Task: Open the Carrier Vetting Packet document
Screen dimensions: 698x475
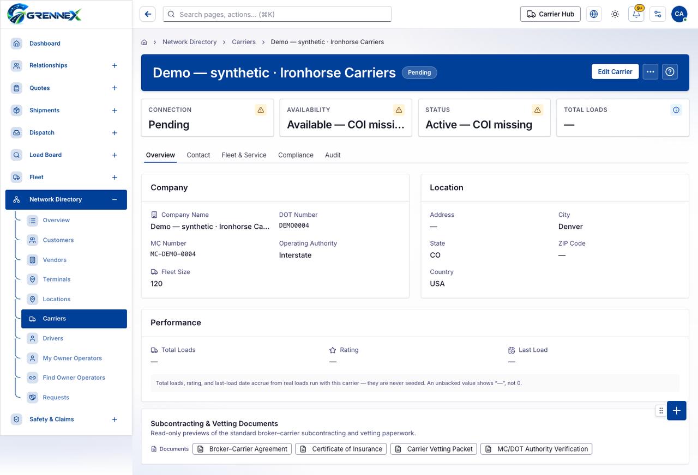Action: tap(434, 449)
